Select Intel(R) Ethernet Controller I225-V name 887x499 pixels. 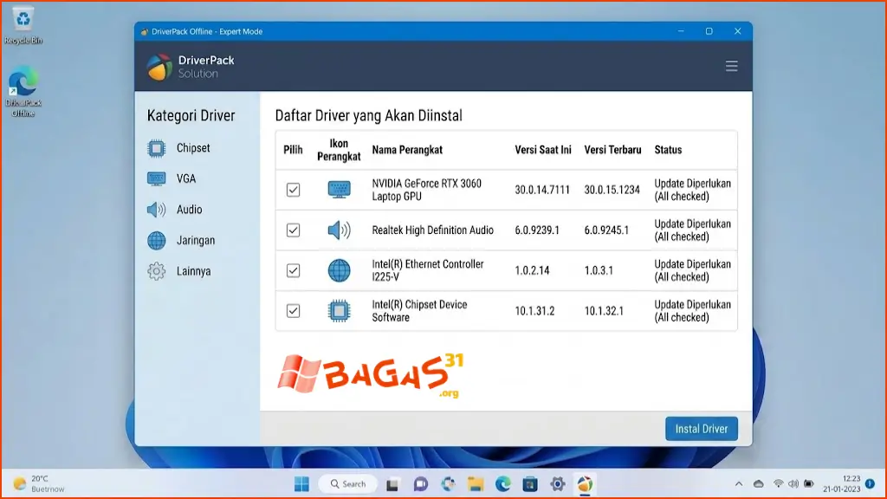428,270
